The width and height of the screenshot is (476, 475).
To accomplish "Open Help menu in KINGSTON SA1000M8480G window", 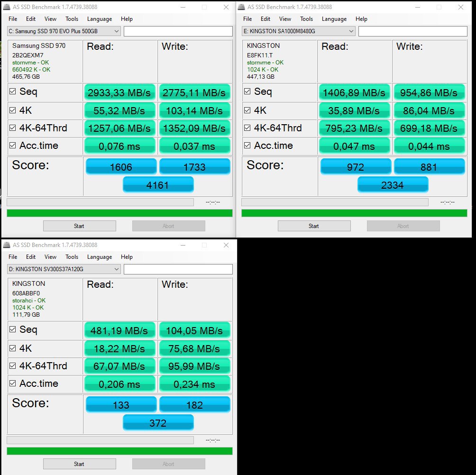I will (361, 19).
